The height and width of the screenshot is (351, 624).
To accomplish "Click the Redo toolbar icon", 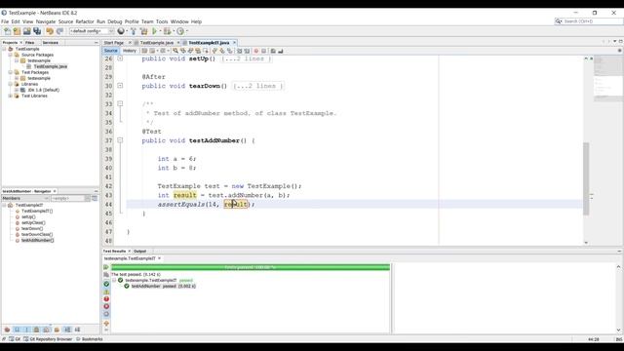I will [59, 31].
